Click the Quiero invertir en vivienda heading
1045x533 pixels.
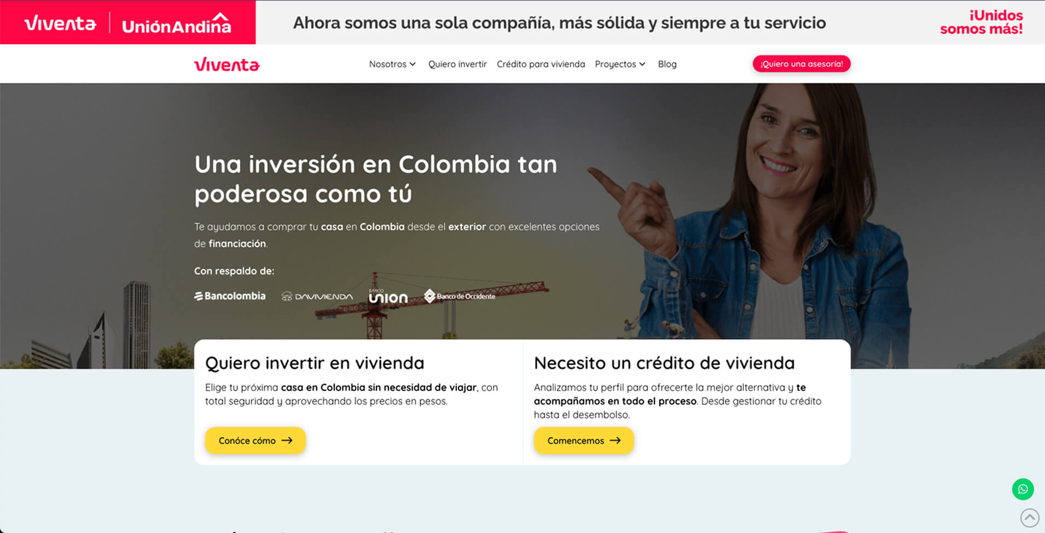pos(315,363)
